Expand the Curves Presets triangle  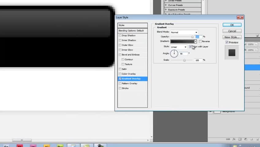coord(166,5)
